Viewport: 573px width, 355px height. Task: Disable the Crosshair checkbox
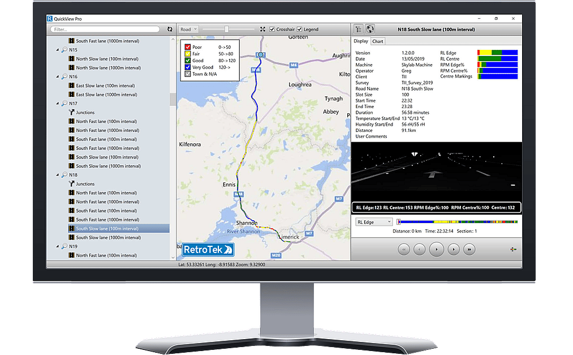pyautogui.click(x=272, y=29)
